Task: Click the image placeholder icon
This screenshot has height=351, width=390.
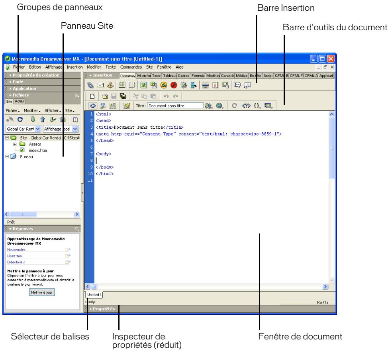Action: pyautogui.click(x=154, y=85)
